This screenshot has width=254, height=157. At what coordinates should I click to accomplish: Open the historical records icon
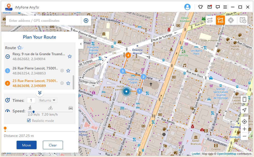[x=242, y=20]
